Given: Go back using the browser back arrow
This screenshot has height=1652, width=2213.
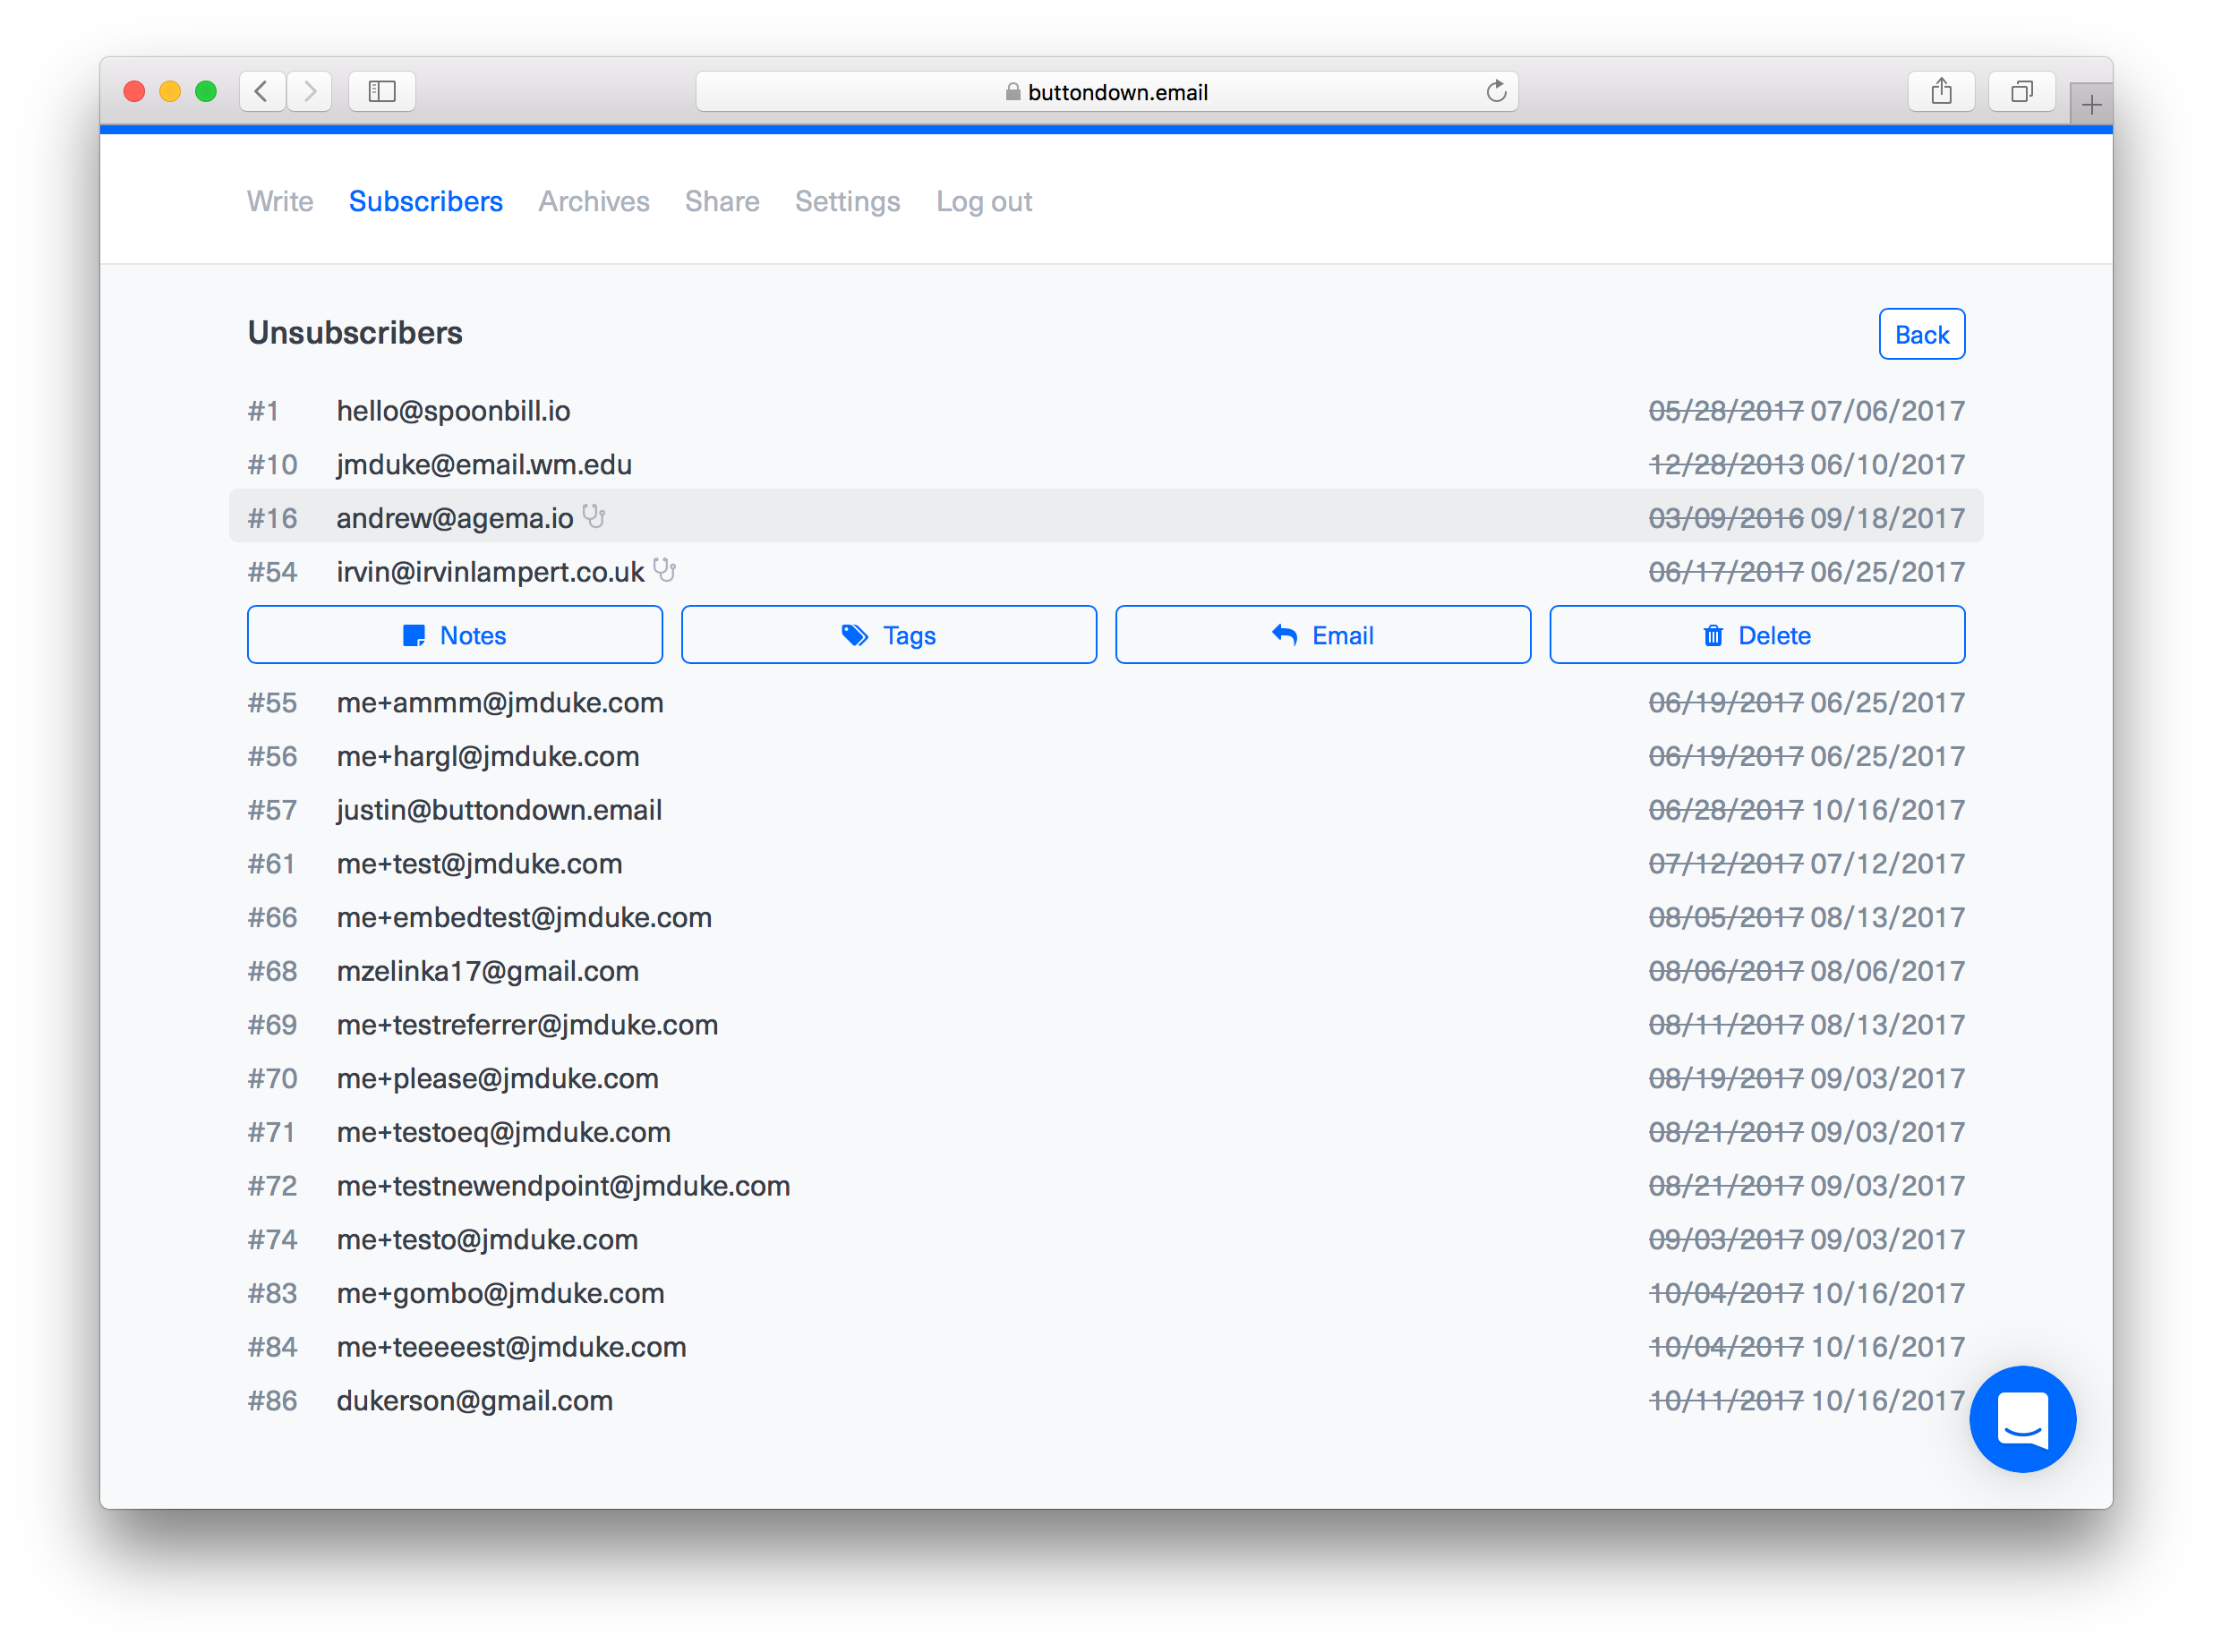Looking at the screenshot, I should (x=262, y=92).
